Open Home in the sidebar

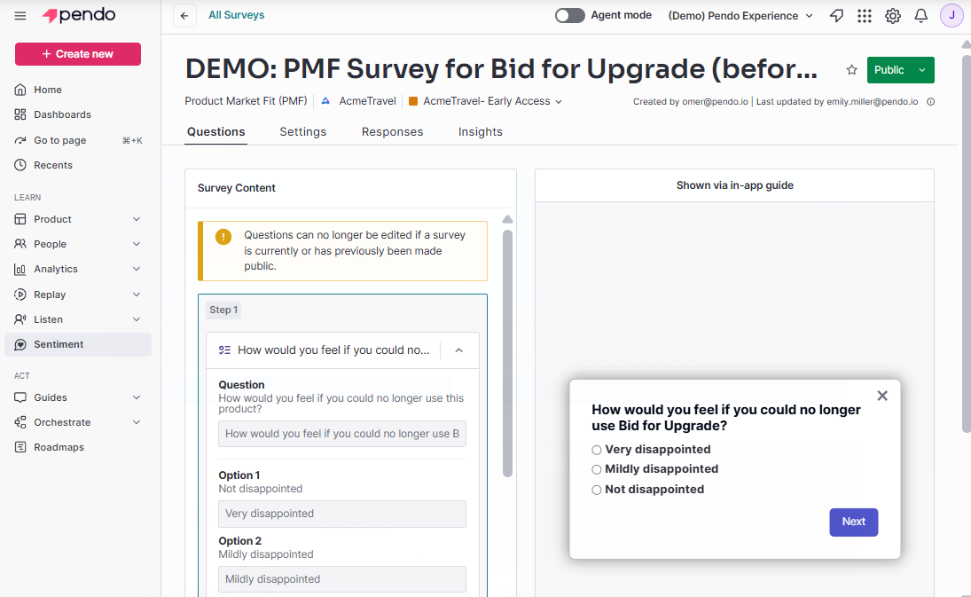point(78,90)
